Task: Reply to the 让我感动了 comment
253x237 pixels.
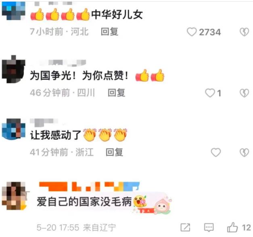Action: (x=115, y=152)
